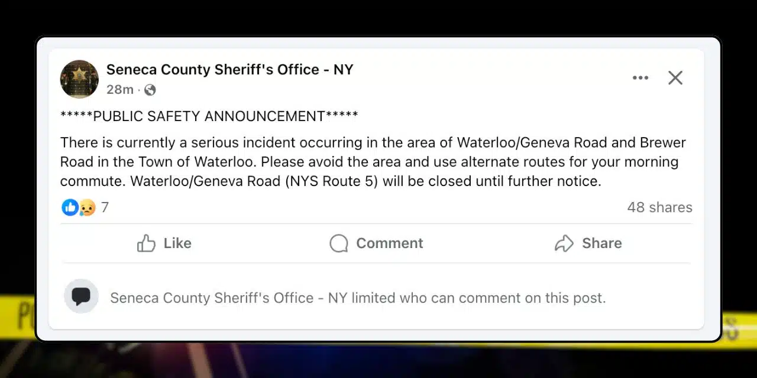The width and height of the screenshot is (757, 378).
Task: Show who reacted via the 7 count
Action: (x=105, y=207)
